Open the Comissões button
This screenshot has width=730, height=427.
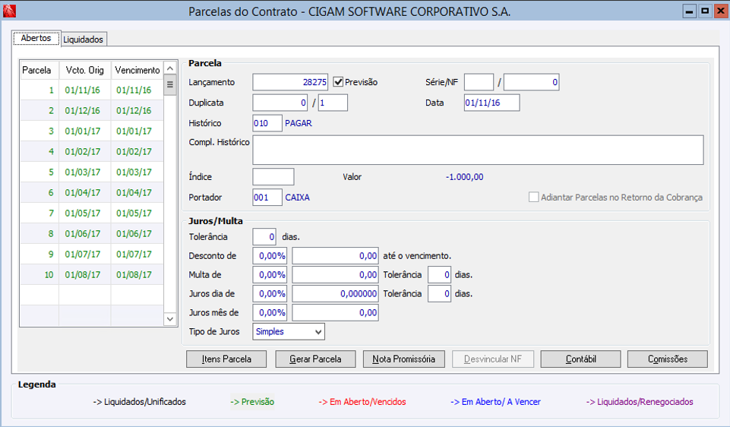668,359
